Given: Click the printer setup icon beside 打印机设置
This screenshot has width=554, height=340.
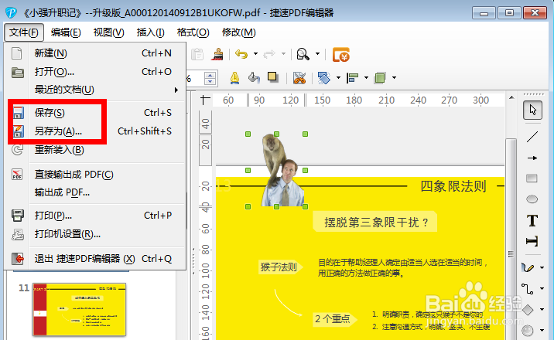Looking at the screenshot, I should [17, 234].
